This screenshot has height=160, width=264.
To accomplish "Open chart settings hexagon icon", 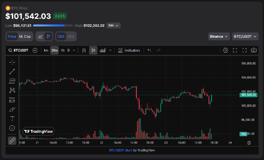I will [225, 50].
